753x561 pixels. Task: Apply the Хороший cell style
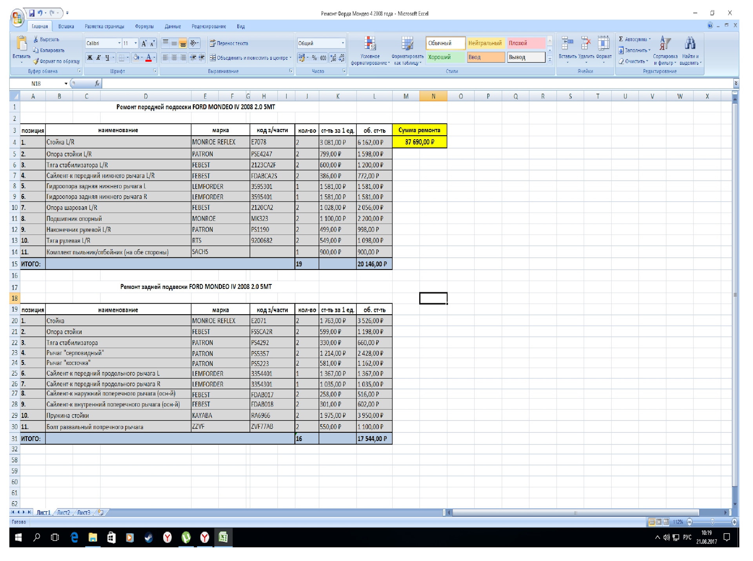coord(446,57)
